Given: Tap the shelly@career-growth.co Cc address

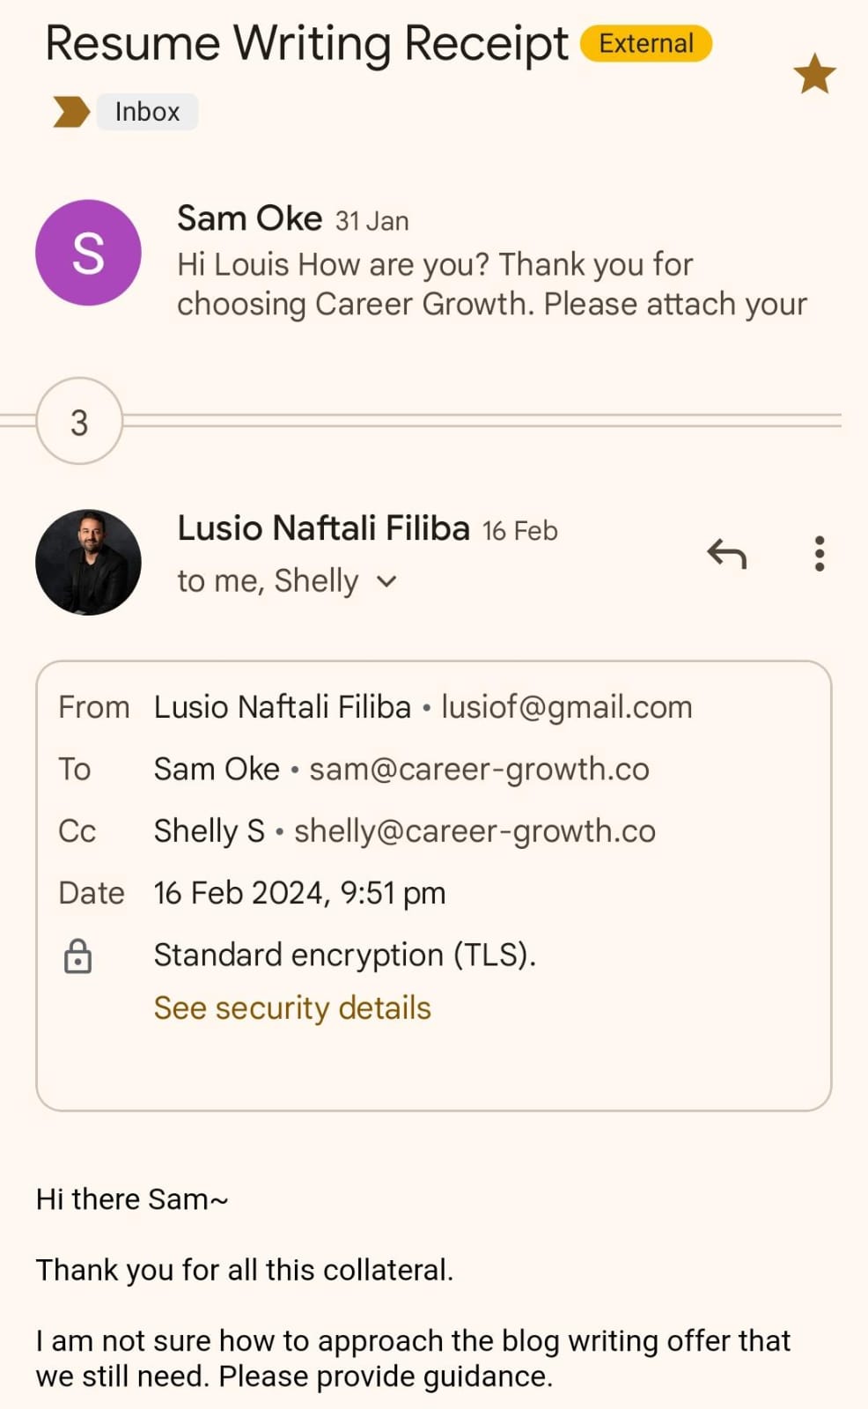Looking at the screenshot, I should [x=474, y=830].
